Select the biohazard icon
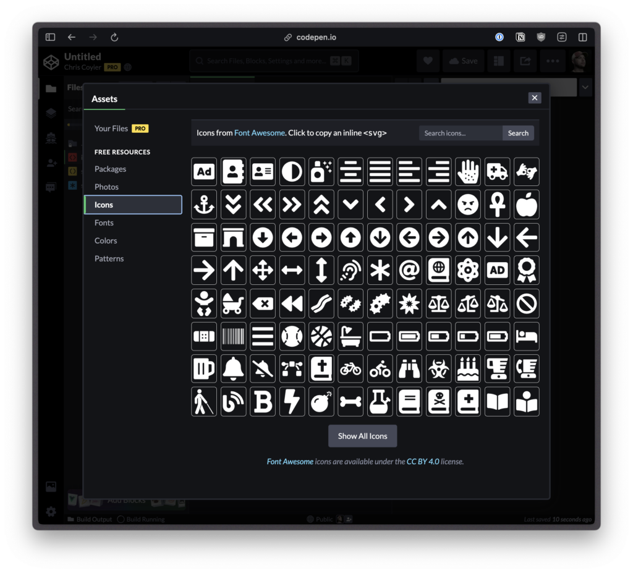The image size is (633, 573). tap(438, 369)
